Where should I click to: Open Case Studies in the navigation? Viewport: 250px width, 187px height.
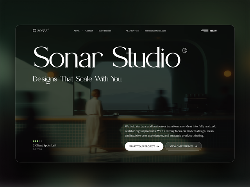tap(105, 31)
